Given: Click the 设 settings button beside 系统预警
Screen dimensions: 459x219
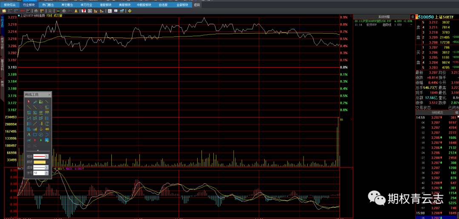Looking at the screenshot, I should 413,16.
